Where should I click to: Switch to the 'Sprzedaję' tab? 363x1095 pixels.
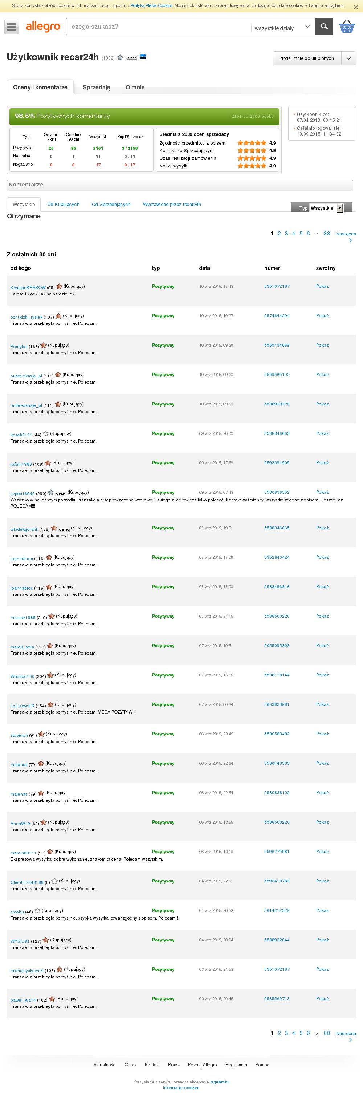(x=96, y=87)
